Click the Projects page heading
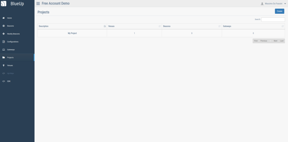 click(x=43, y=12)
